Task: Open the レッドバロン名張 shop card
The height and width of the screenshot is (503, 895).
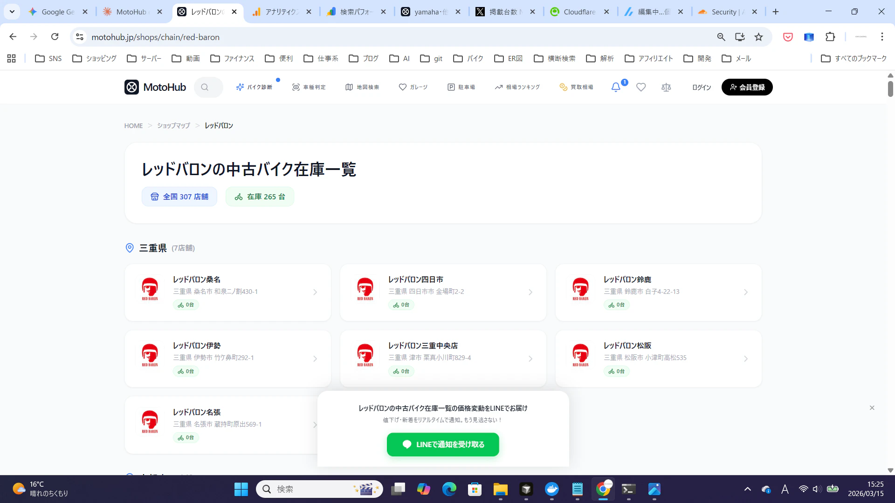Action: point(221,425)
